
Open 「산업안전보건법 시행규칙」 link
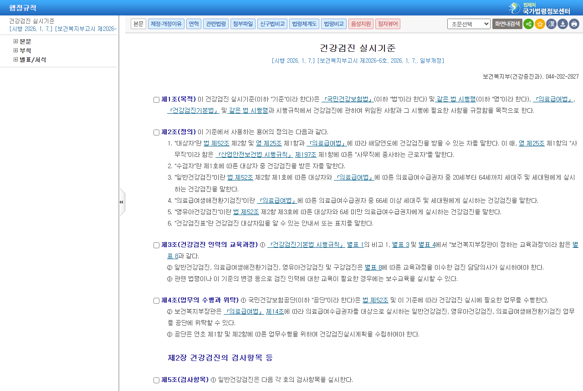(254, 155)
